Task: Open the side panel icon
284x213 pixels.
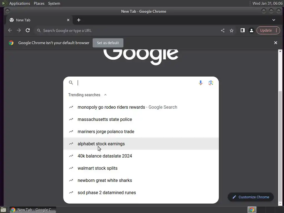Action: click(x=242, y=31)
